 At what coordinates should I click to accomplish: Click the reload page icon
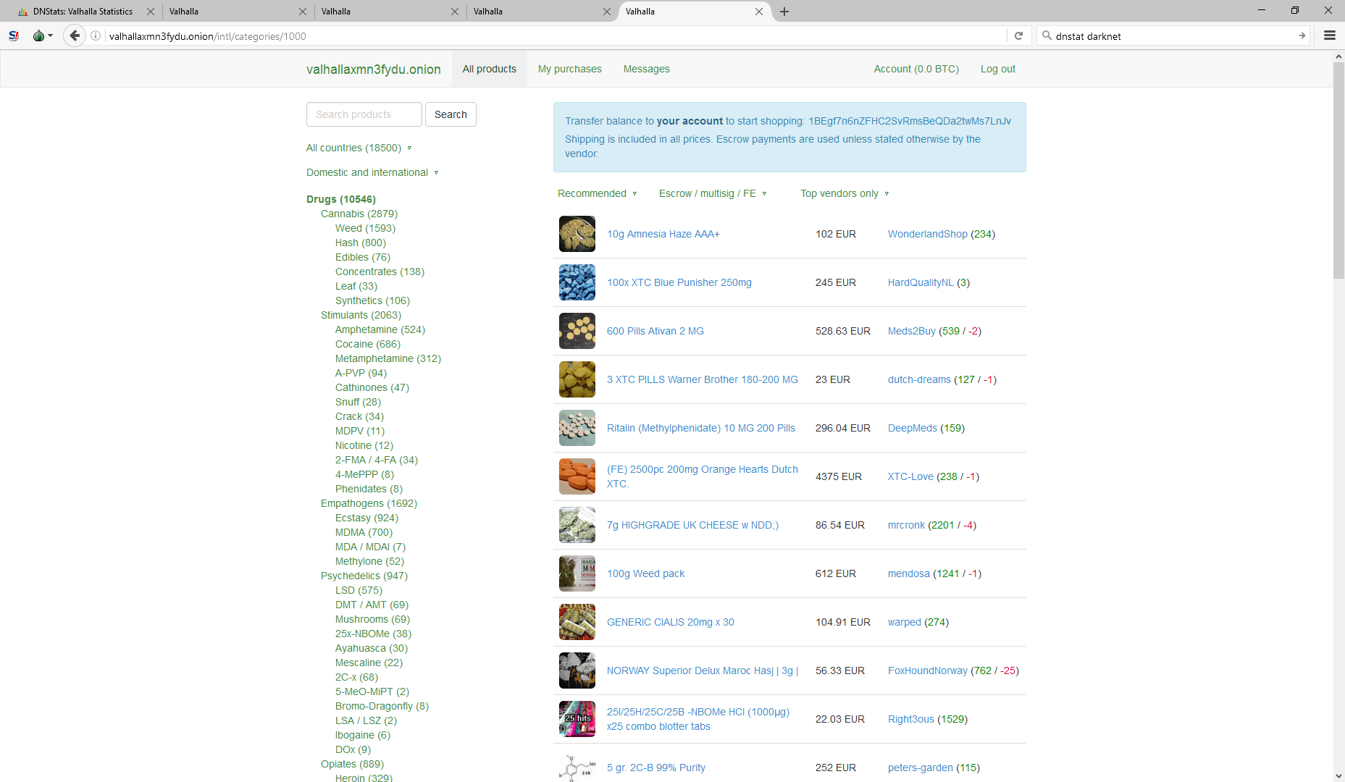(x=1018, y=35)
